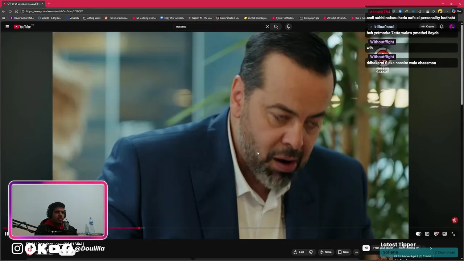This screenshot has height=261, width=464.
Task: Click the red circular extension badge on video
Action: click(x=455, y=220)
